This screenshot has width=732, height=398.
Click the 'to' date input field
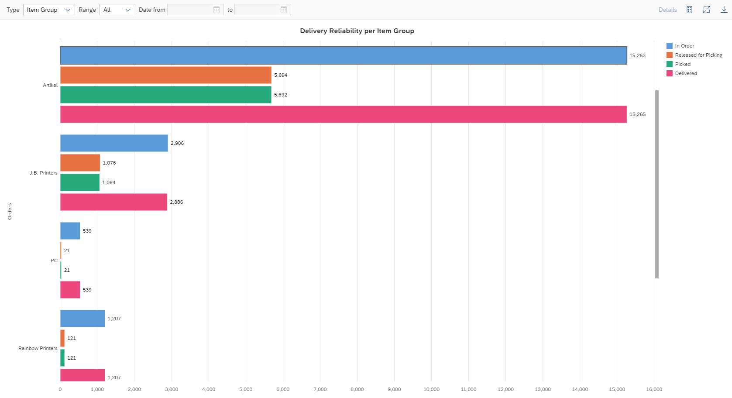coord(257,10)
